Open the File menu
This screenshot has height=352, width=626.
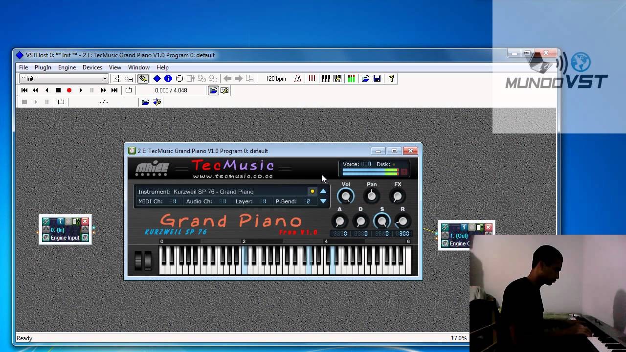click(x=23, y=67)
